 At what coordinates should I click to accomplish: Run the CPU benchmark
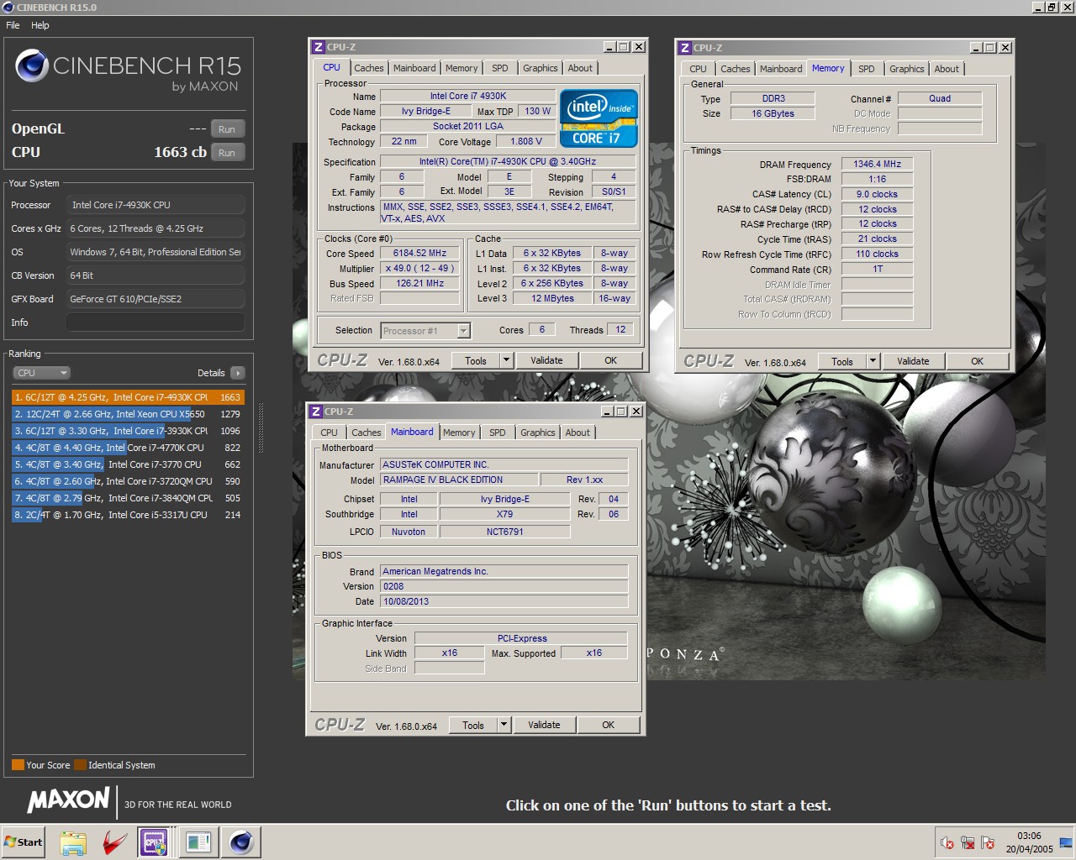click(x=227, y=153)
